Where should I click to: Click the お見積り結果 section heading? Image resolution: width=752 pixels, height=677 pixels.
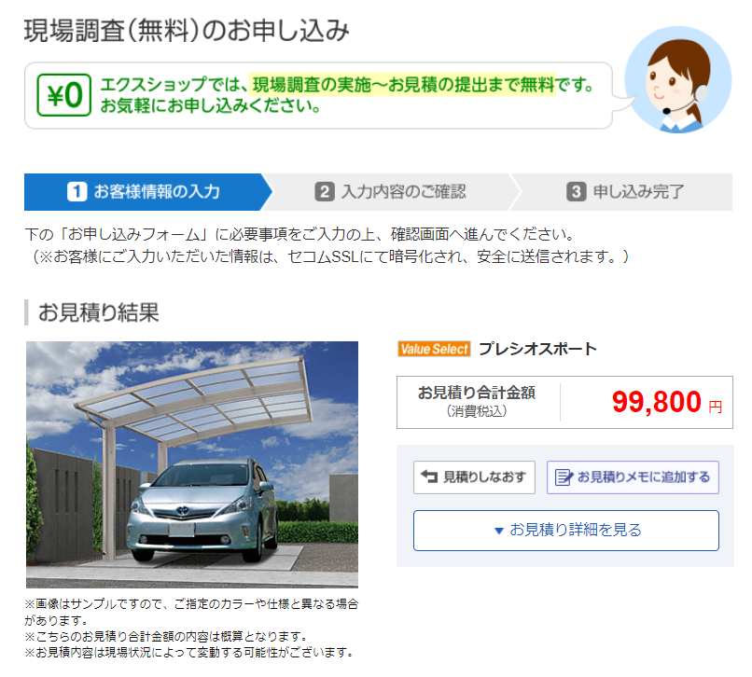click(x=98, y=312)
